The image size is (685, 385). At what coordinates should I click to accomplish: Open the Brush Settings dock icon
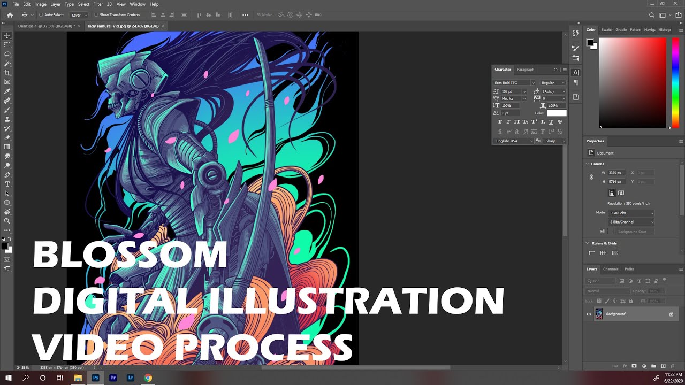(576, 48)
